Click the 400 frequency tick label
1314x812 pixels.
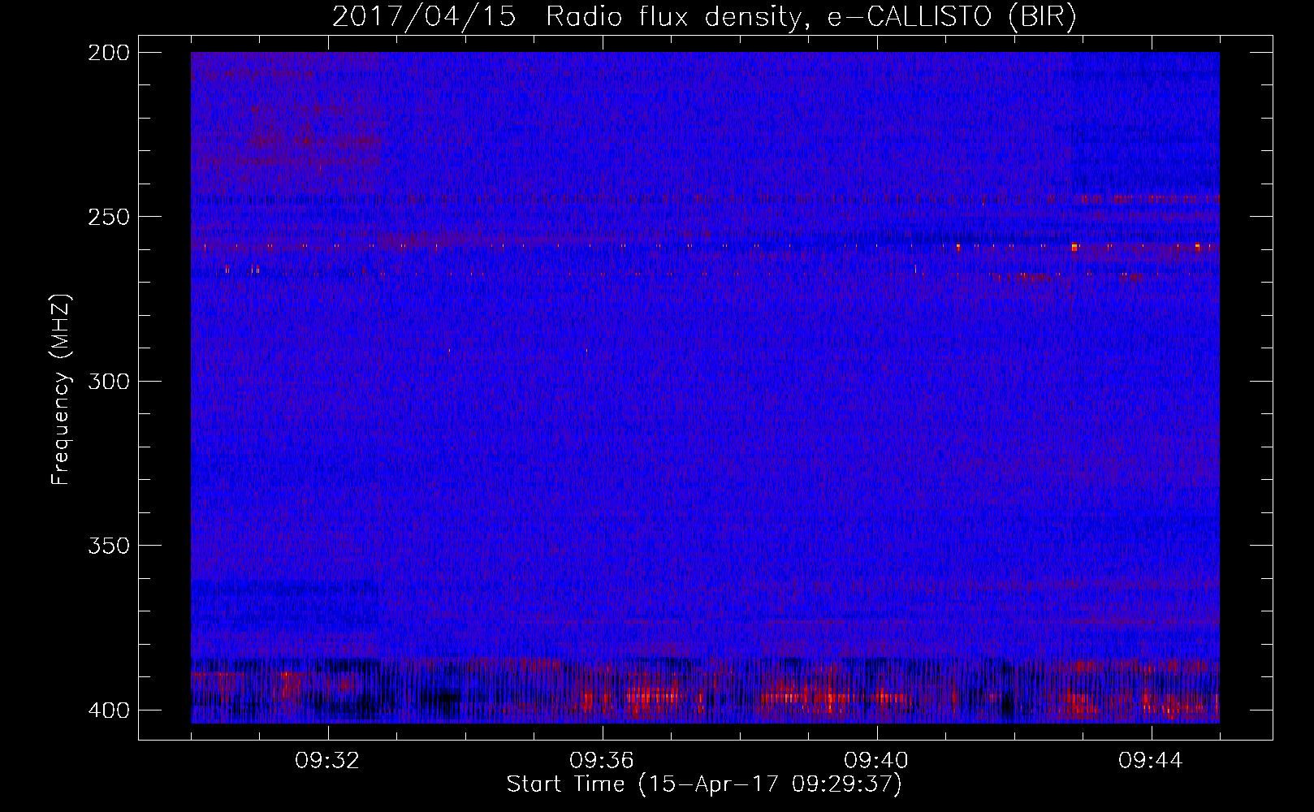(x=108, y=710)
